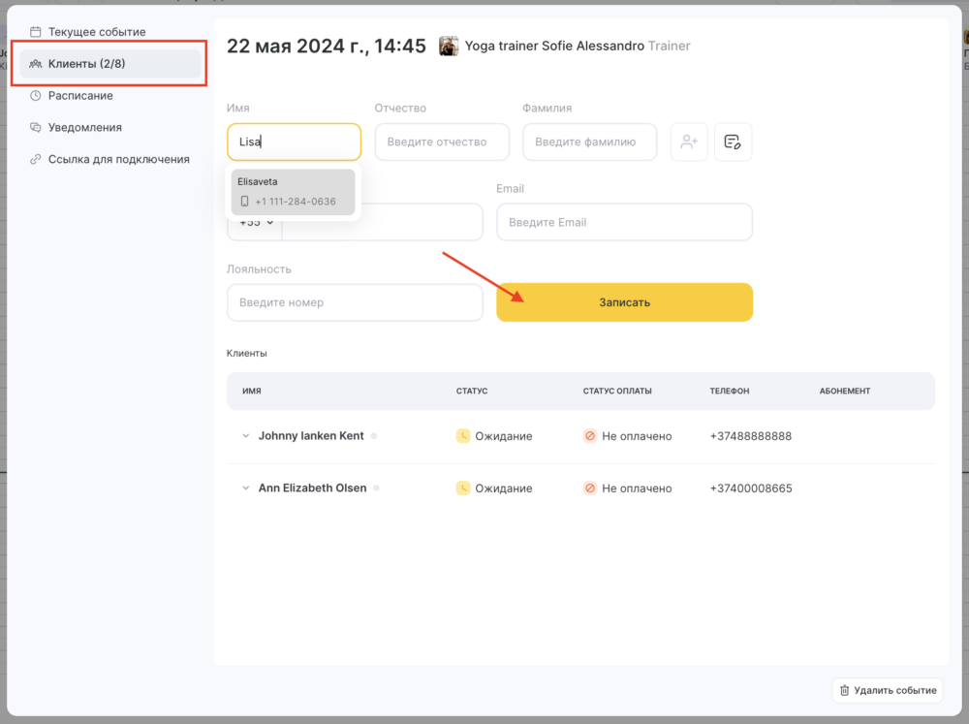Click the status dot beside Johnny Ianken Kent
Image resolution: width=969 pixels, height=724 pixels.
pos(374,436)
